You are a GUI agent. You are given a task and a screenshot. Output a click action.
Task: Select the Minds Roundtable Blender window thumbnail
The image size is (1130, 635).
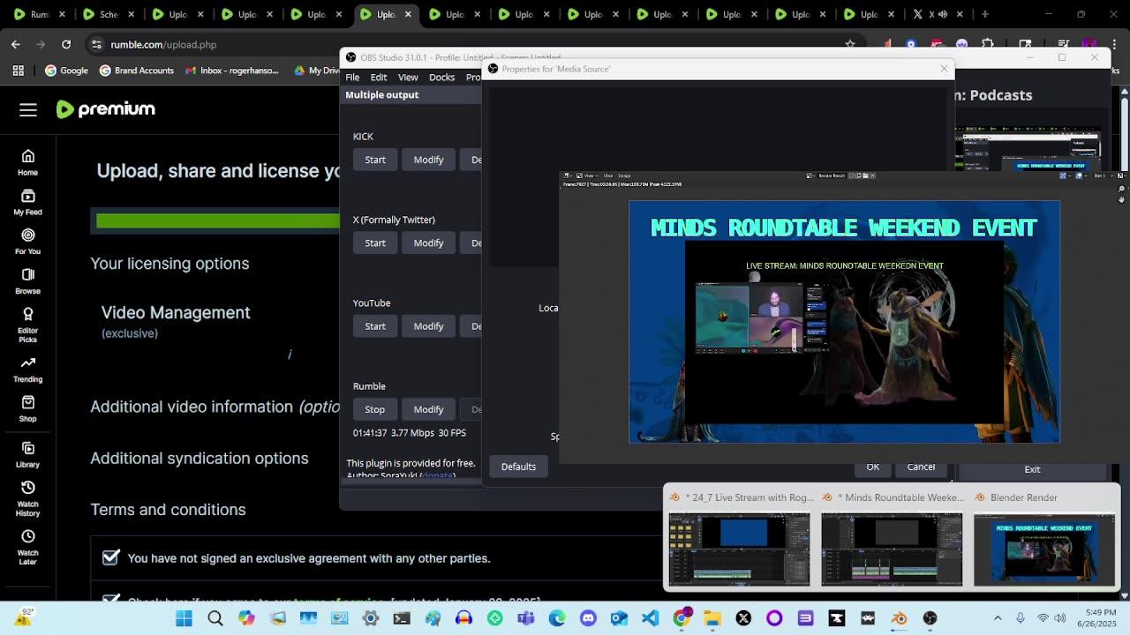[x=892, y=539]
